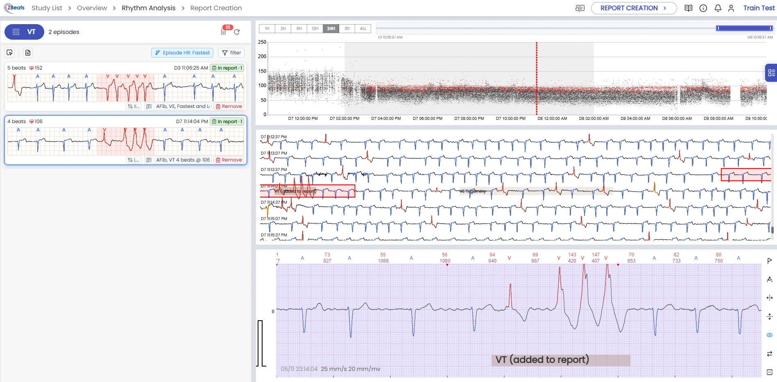
Task: Select the 1H time range
Action: pyautogui.click(x=267, y=29)
